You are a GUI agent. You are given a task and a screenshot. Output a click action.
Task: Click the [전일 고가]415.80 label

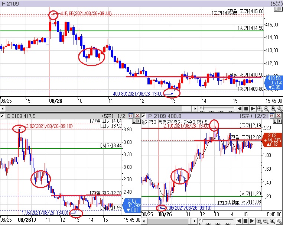tap(245, 11)
